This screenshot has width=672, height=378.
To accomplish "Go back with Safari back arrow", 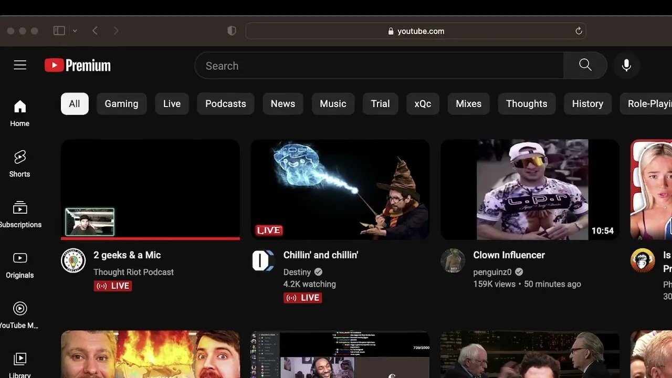I will pos(95,31).
